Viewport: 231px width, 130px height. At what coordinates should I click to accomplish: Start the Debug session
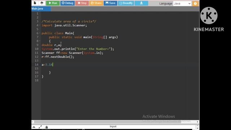pos(67,3)
